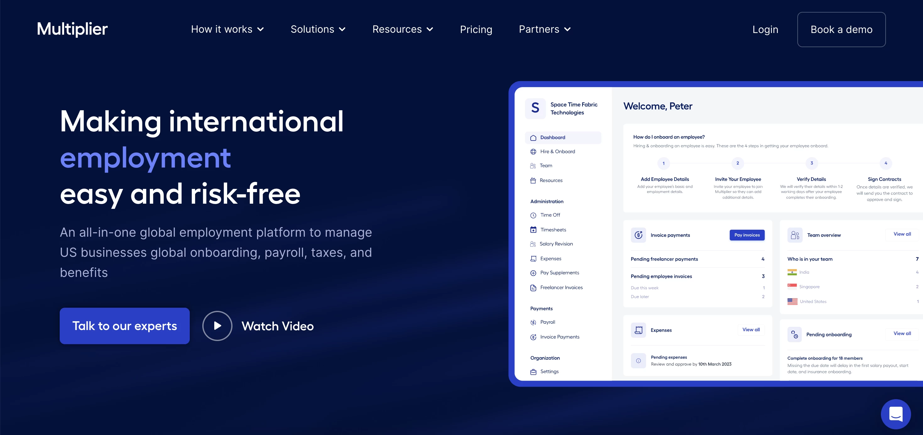Viewport: 923px width, 435px height.
Task: Click the Pay invoices button on dashboard
Action: click(746, 235)
